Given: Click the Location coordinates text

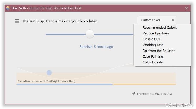Looking at the screenshot, I should click(x=154, y=94).
